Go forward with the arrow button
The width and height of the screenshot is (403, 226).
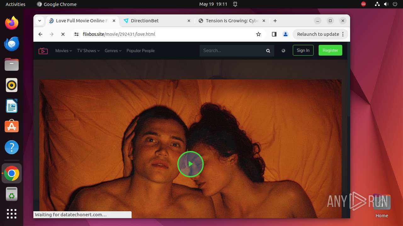52,34
